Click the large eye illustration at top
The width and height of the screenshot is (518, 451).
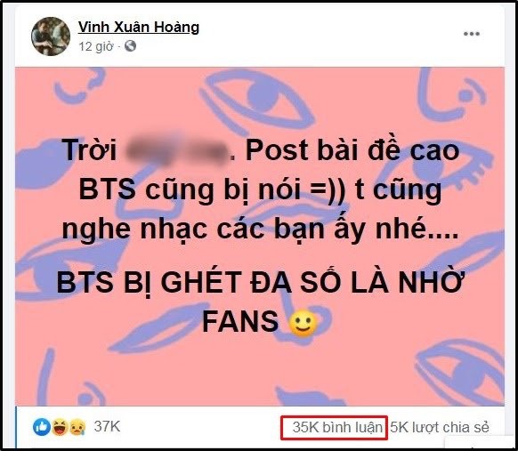click(258, 99)
